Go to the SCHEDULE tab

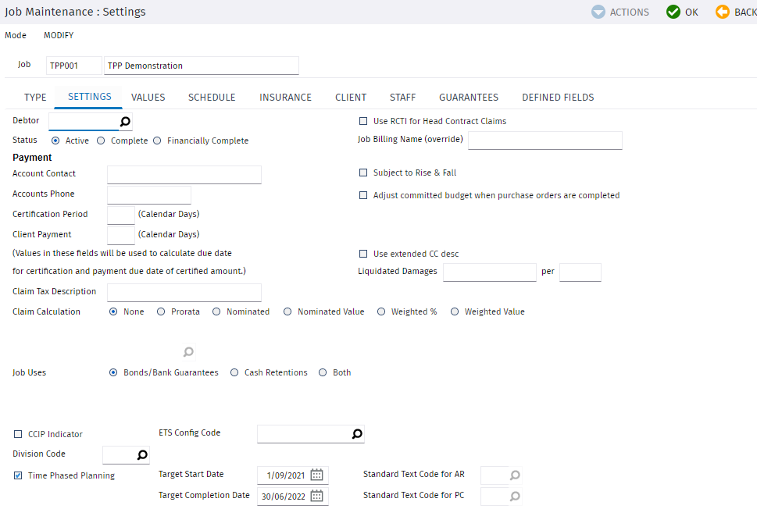[212, 98]
